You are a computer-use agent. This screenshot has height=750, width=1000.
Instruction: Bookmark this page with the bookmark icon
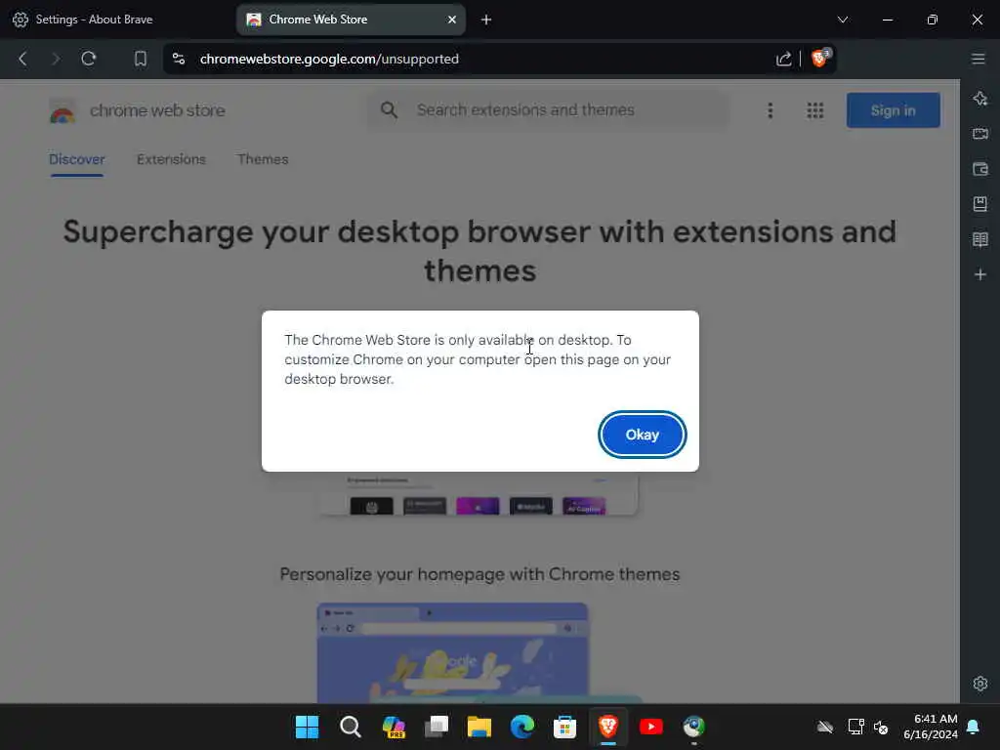point(141,59)
